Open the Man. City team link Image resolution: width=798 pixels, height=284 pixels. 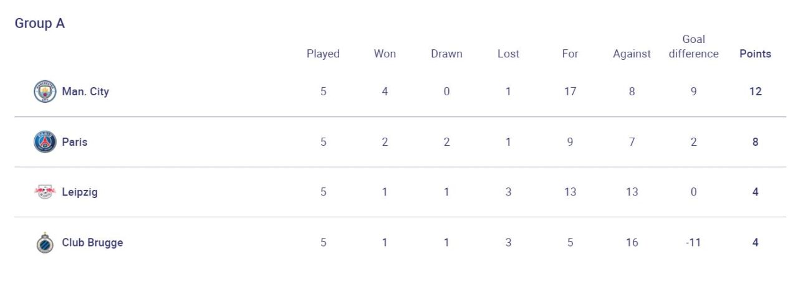tap(85, 92)
